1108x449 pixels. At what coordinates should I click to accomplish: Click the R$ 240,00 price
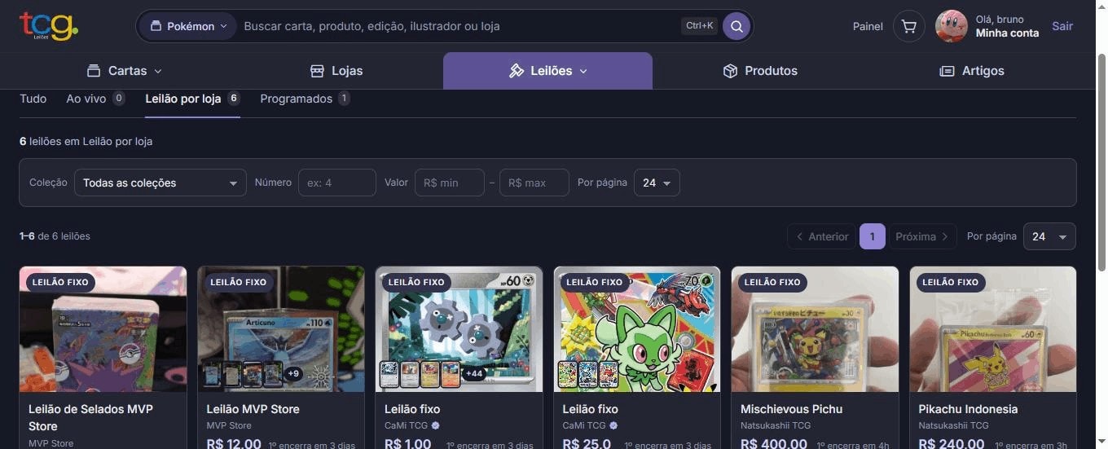(x=952, y=443)
